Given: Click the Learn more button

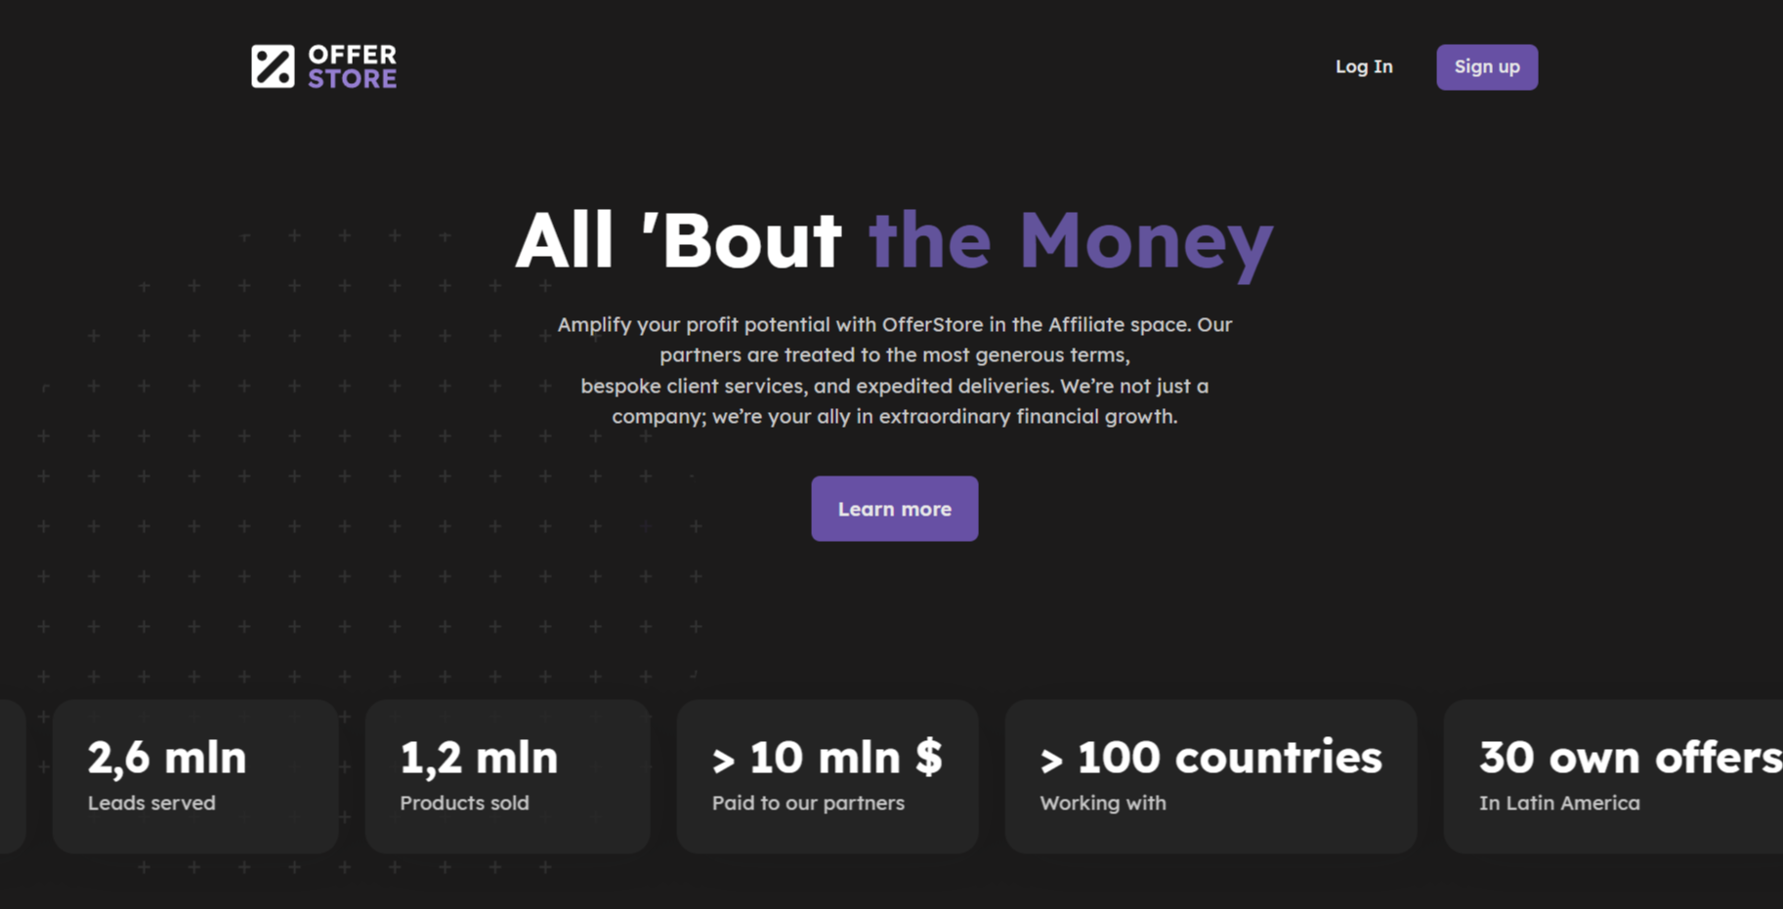Looking at the screenshot, I should coord(894,509).
